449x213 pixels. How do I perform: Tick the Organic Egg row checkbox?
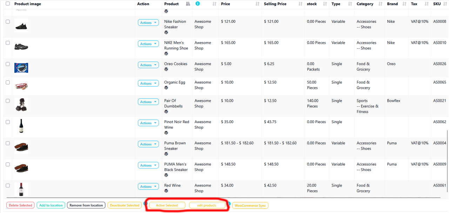(8, 82)
